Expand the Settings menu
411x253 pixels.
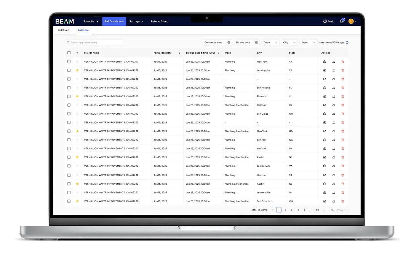(137, 21)
